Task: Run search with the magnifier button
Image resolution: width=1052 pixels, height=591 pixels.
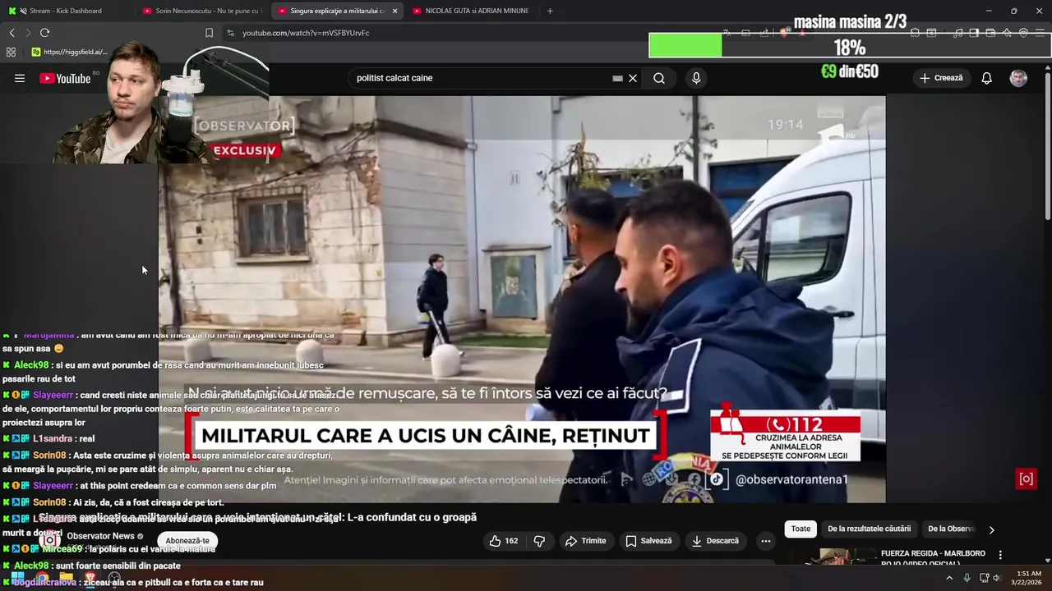Action: (659, 78)
